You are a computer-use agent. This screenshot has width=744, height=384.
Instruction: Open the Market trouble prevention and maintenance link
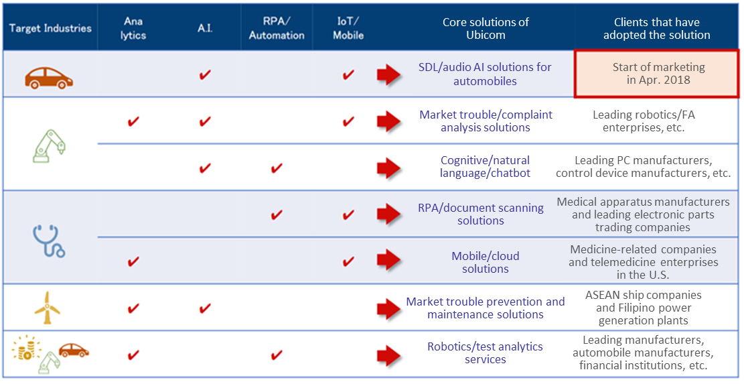click(486, 308)
